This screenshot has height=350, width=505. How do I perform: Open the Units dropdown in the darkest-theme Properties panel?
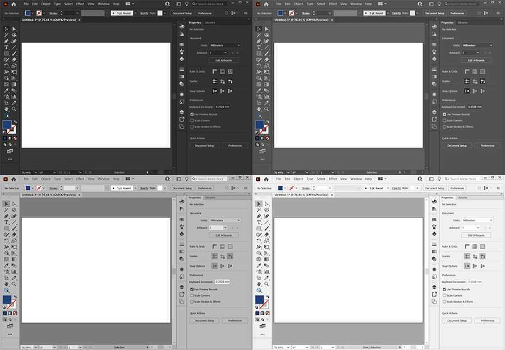click(224, 45)
